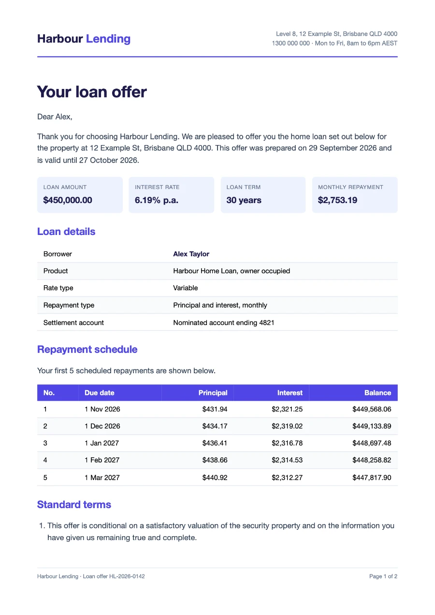Click the Harbour Lending logo text
The width and height of the screenshot is (435, 615).
click(84, 39)
